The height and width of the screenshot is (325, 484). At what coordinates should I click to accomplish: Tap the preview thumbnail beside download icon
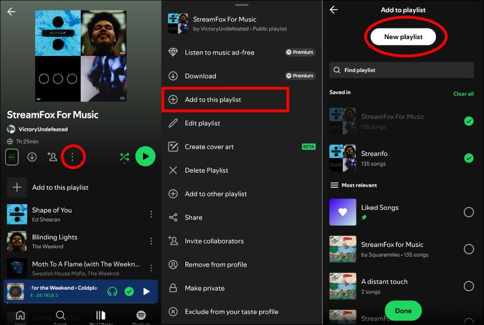pyautogui.click(x=12, y=157)
